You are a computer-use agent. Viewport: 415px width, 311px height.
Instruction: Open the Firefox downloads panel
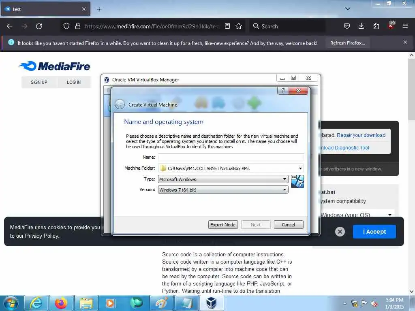tap(361, 26)
